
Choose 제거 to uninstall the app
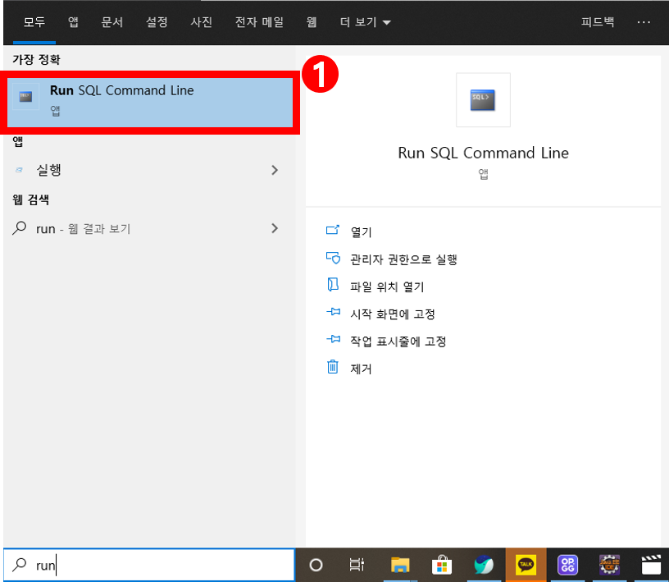tap(361, 369)
